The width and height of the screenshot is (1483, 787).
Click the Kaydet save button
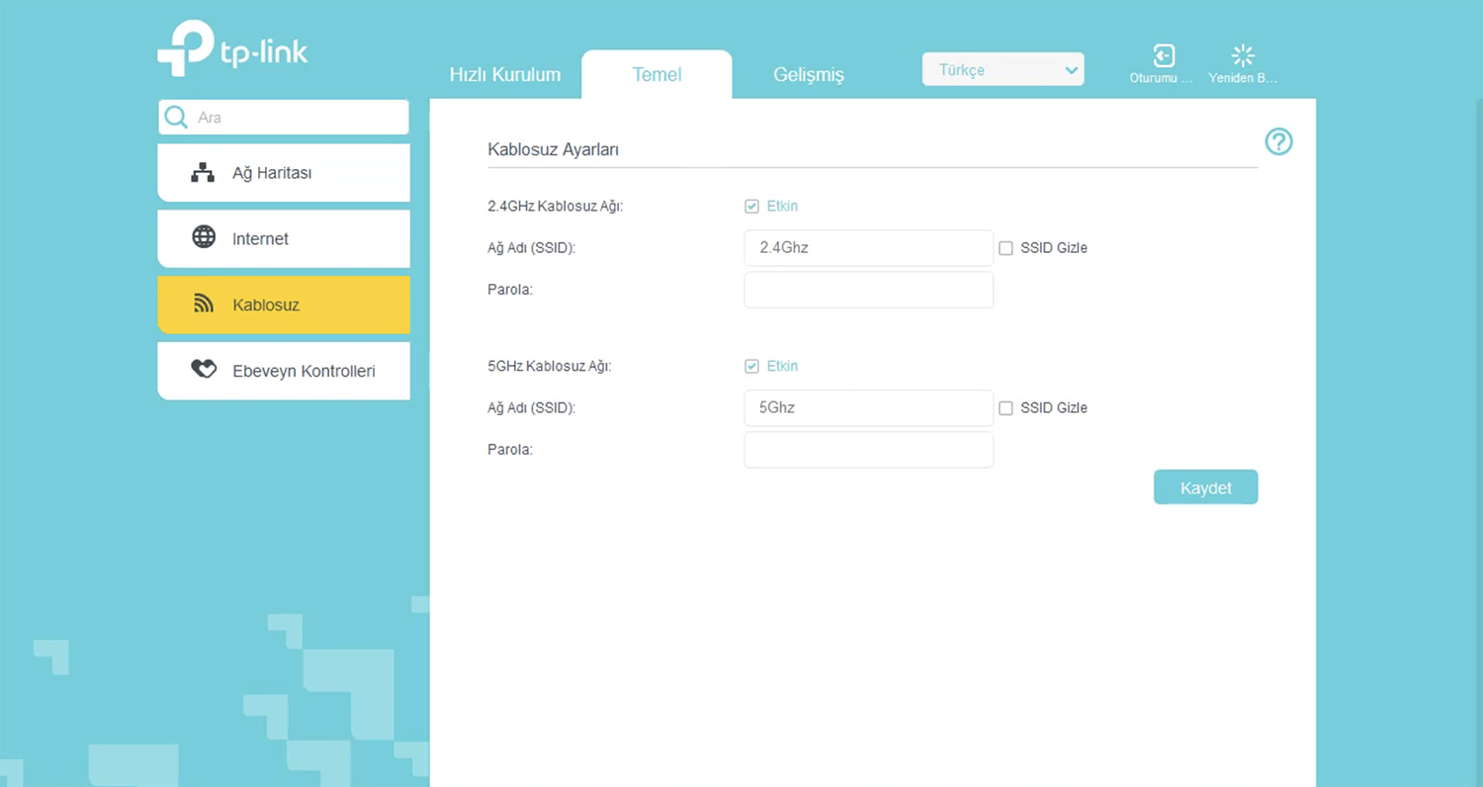pos(1205,487)
